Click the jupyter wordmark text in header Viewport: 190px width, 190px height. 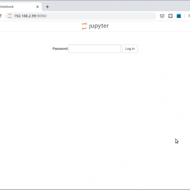pyautogui.click(x=99, y=26)
